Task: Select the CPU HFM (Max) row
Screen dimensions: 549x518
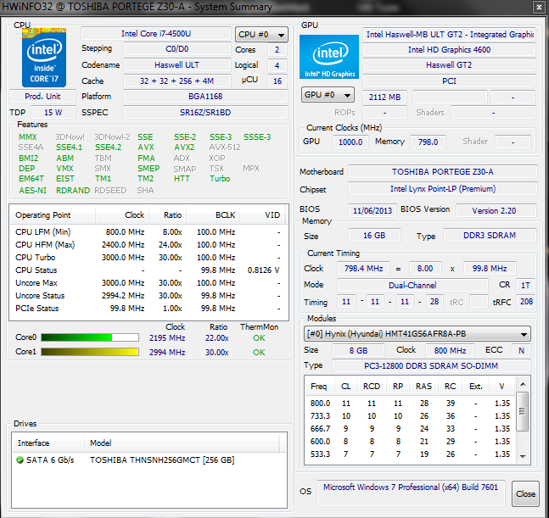Action: pyautogui.click(x=148, y=245)
